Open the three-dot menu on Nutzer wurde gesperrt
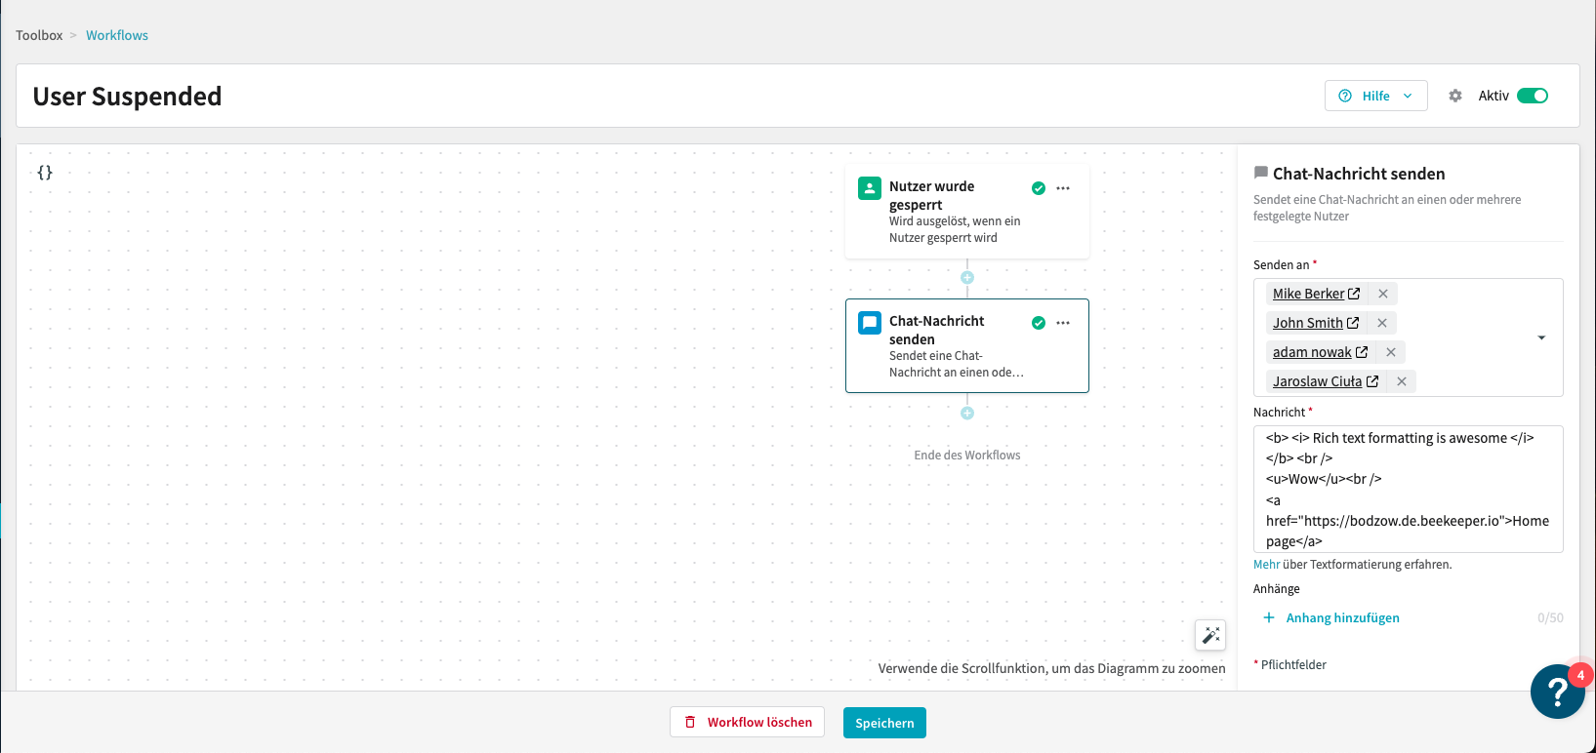 click(1063, 188)
